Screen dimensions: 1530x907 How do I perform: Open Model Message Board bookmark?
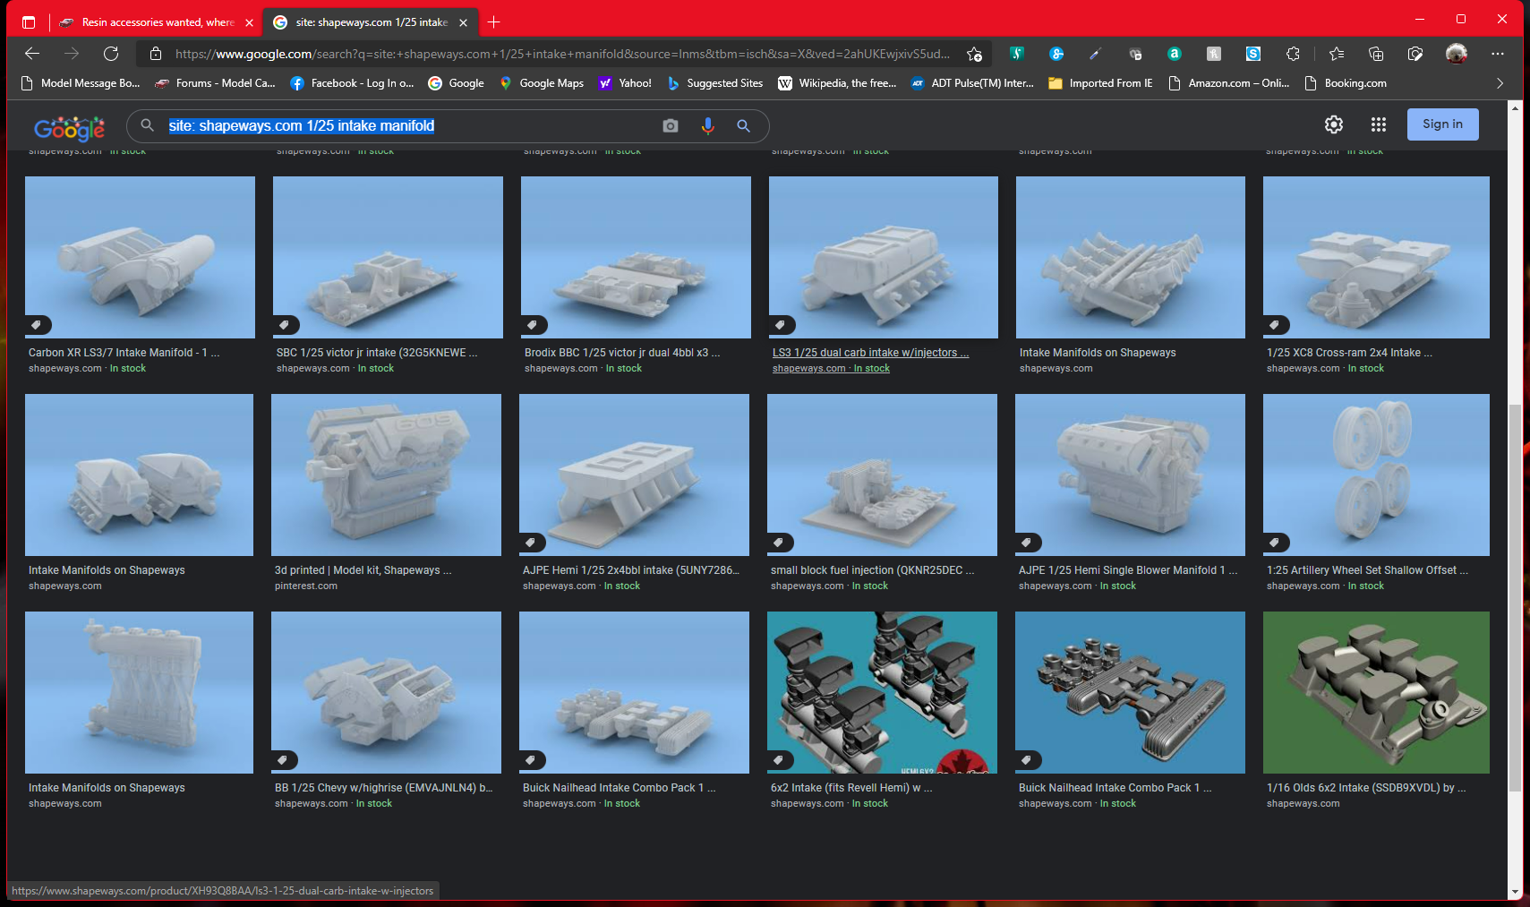[81, 83]
